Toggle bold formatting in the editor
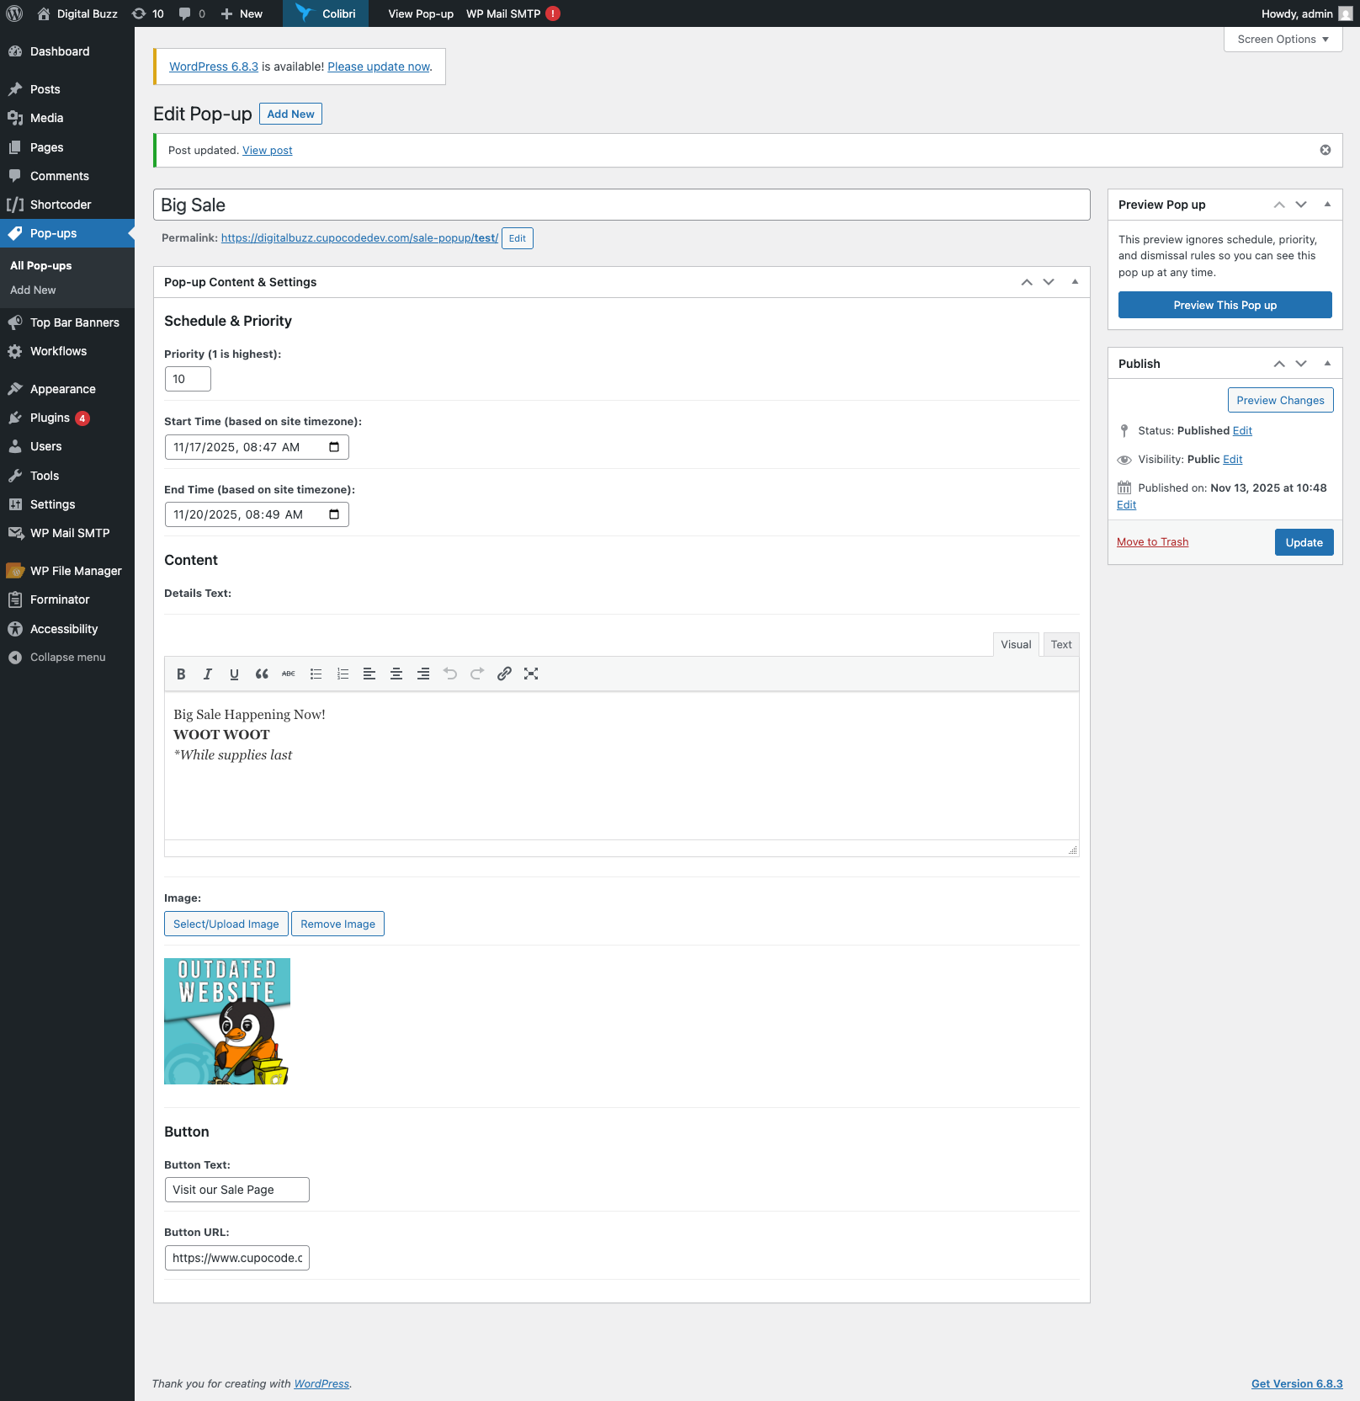 180,674
